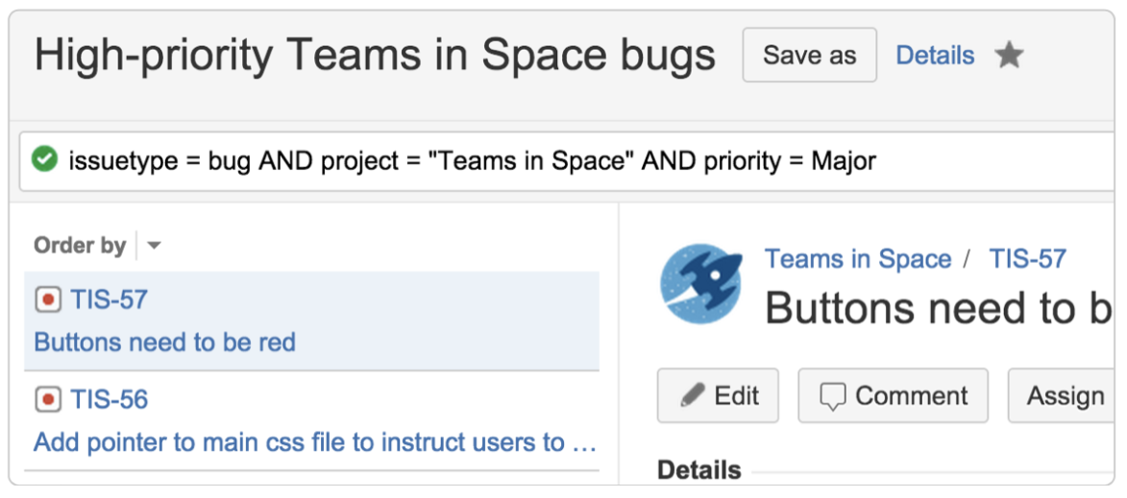Click the green JQL valid checkmark icon
Viewport: 1127px width, 498px height.
pyautogui.click(x=44, y=159)
